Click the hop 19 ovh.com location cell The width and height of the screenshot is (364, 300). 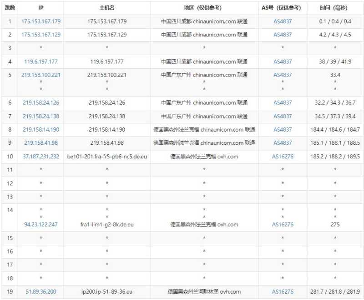click(204, 292)
